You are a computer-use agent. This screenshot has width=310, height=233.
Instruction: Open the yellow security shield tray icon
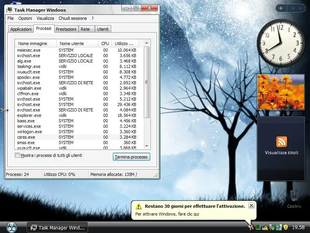tap(286, 227)
